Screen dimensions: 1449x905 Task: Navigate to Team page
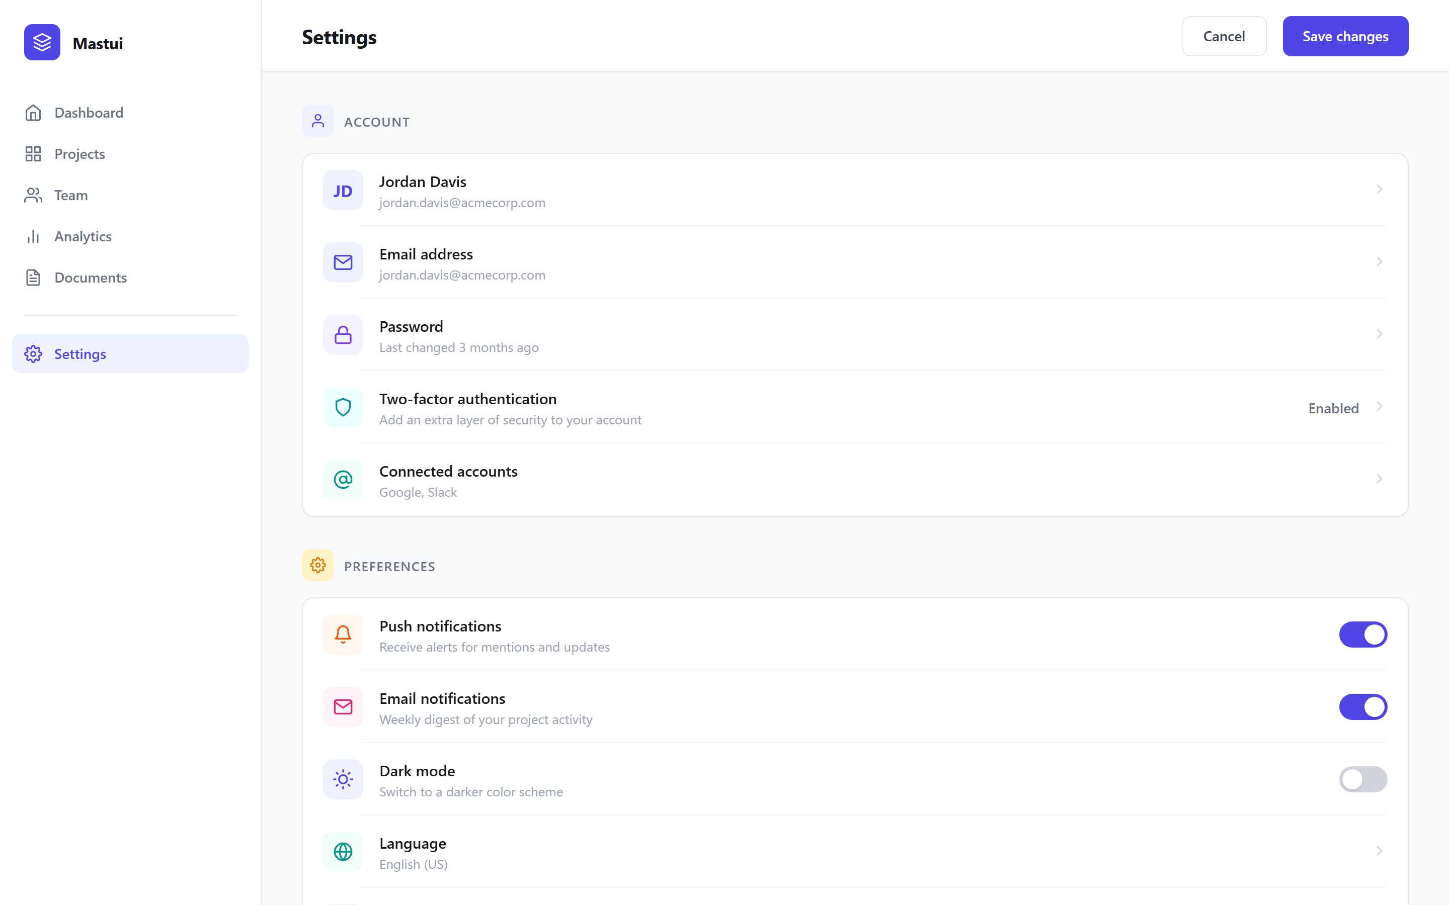tap(130, 195)
